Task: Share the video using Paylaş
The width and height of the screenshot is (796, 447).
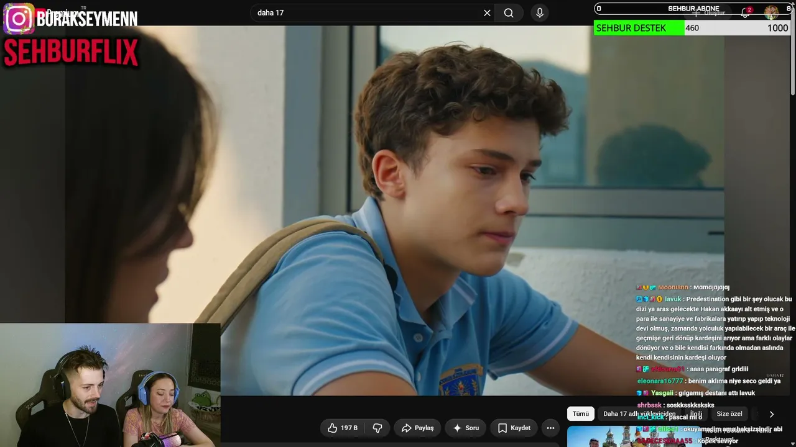Action: [x=417, y=428]
